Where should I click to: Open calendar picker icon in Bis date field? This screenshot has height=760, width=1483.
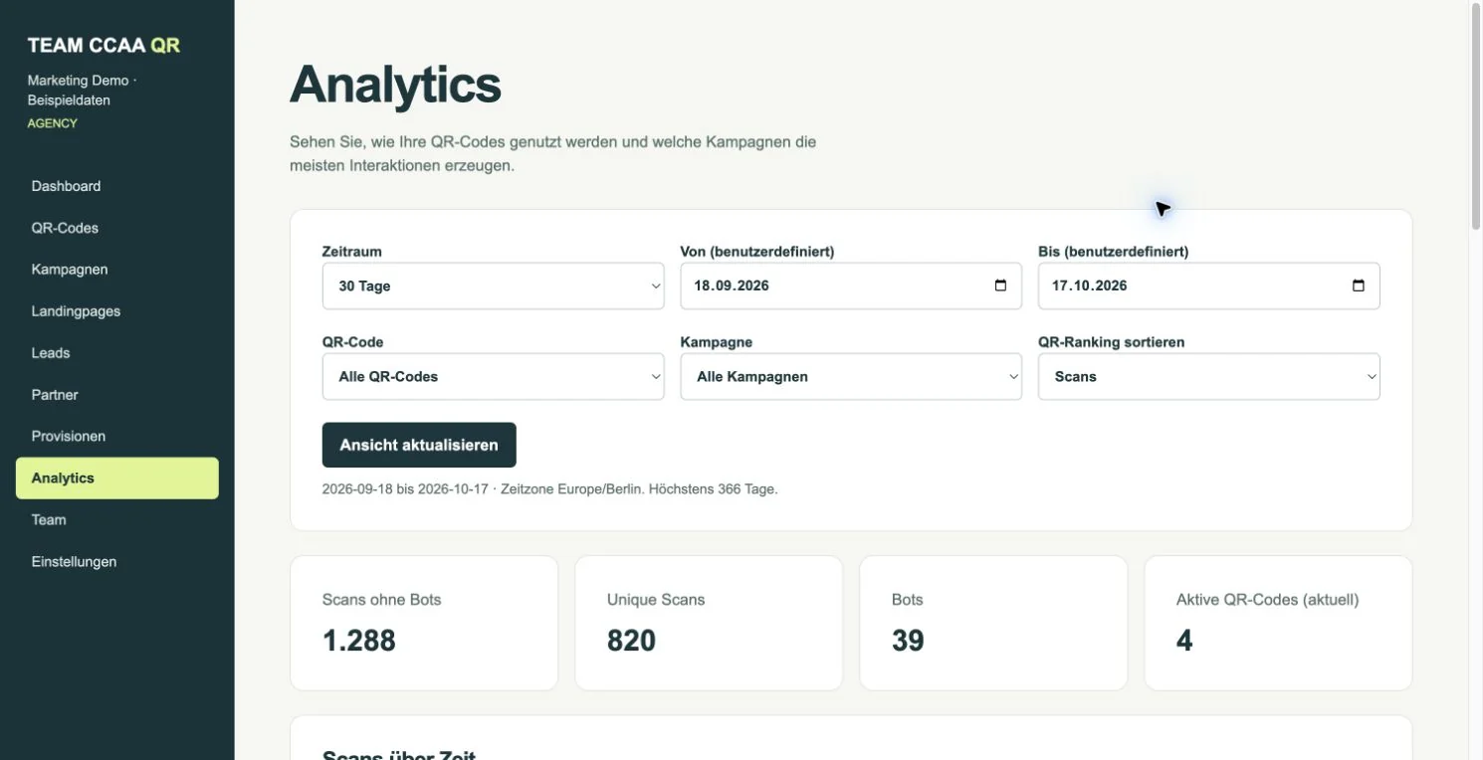[1359, 285]
